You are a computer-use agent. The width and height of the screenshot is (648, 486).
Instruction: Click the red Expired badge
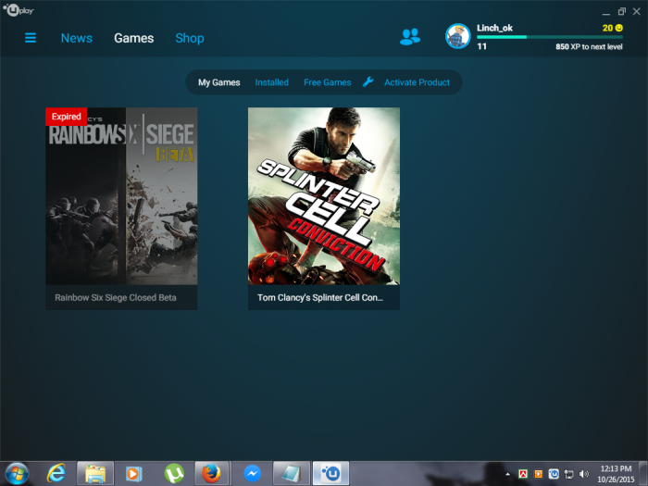(66, 117)
